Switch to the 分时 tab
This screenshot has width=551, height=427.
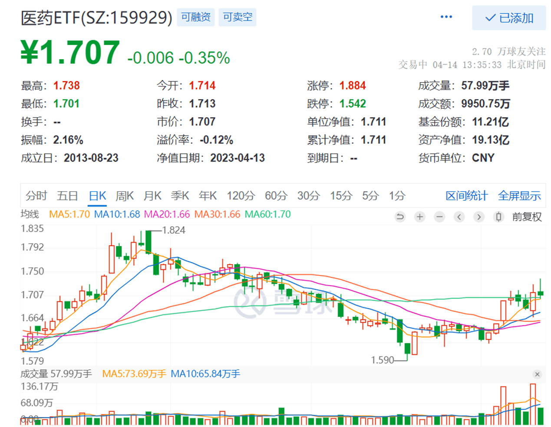pyautogui.click(x=36, y=195)
